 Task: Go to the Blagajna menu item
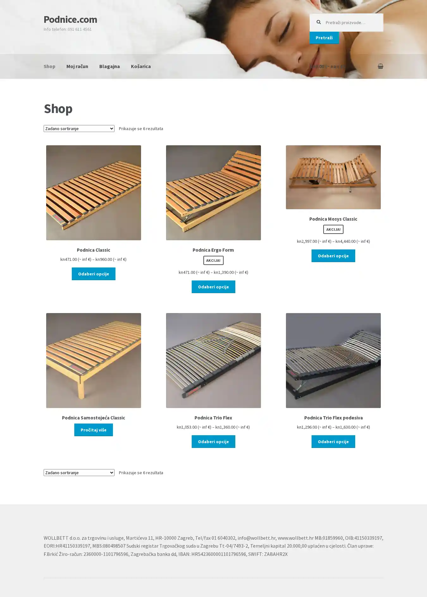[109, 66]
